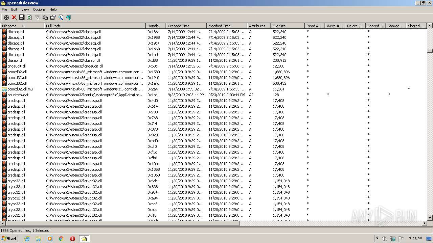Open the red Opera-style taskbar icon

tap(72, 239)
